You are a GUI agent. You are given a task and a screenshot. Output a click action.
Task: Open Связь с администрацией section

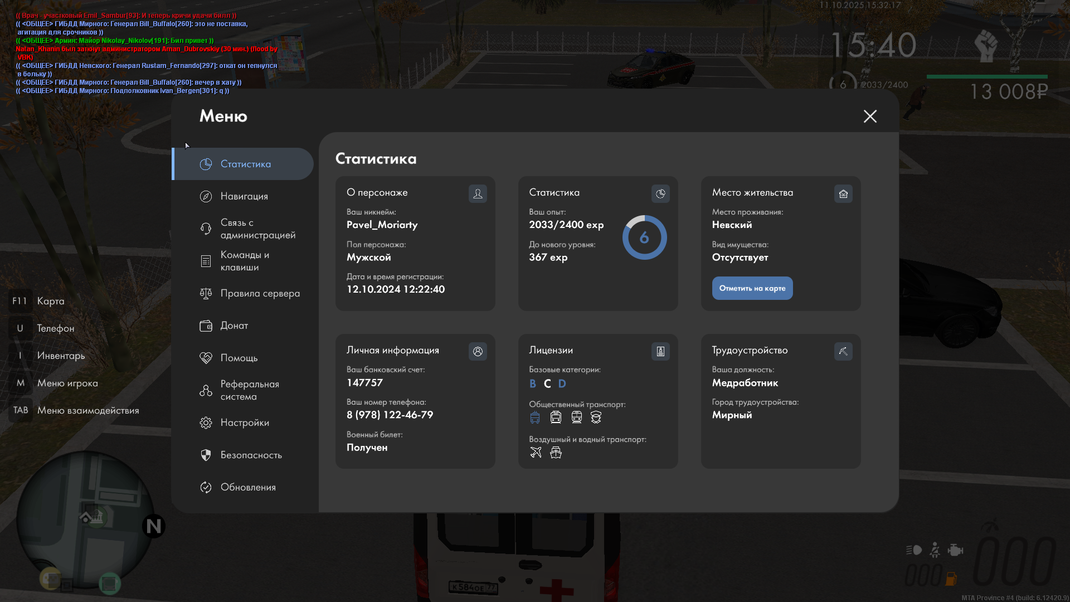point(257,229)
